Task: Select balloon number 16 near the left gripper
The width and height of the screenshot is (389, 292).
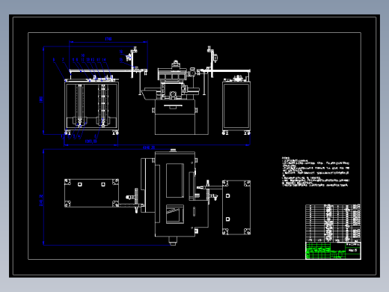Action: point(121,52)
